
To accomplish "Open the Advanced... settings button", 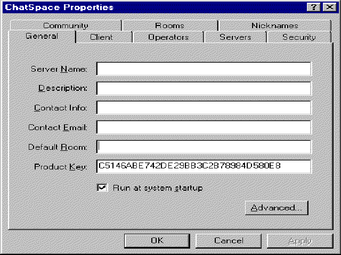I will tap(277, 208).
